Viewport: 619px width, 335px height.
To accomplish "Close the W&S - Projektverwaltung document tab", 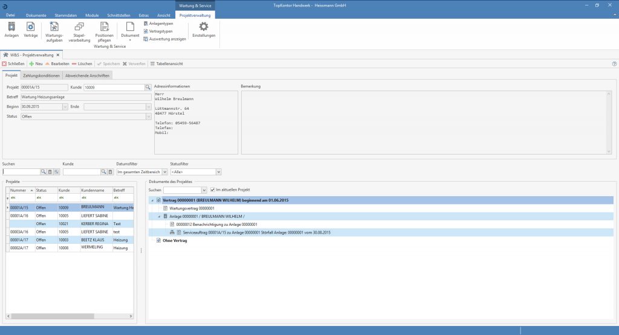I will 58,55.
